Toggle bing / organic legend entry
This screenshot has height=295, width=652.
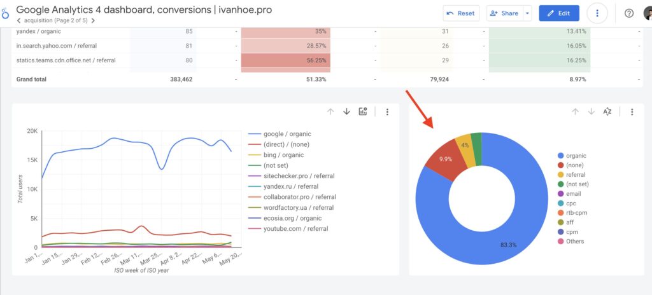[283, 155]
